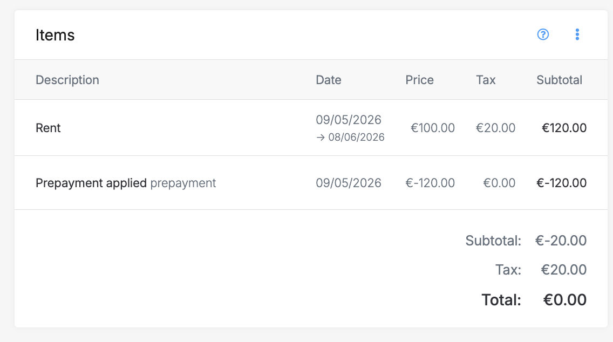613x342 pixels.
Task: Click the Rent start date 09/05/2026
Action: [349, 120]
